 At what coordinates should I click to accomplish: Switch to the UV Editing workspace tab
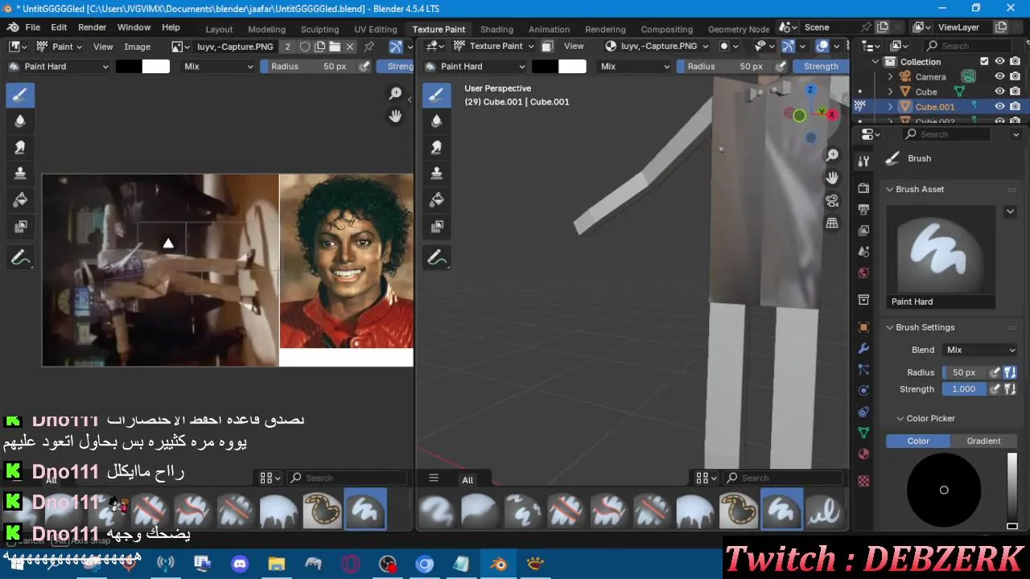376,29
